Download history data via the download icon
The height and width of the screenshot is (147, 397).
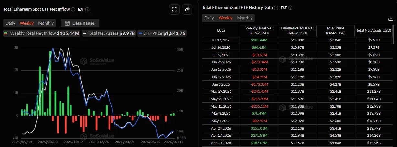pos(390,18)
